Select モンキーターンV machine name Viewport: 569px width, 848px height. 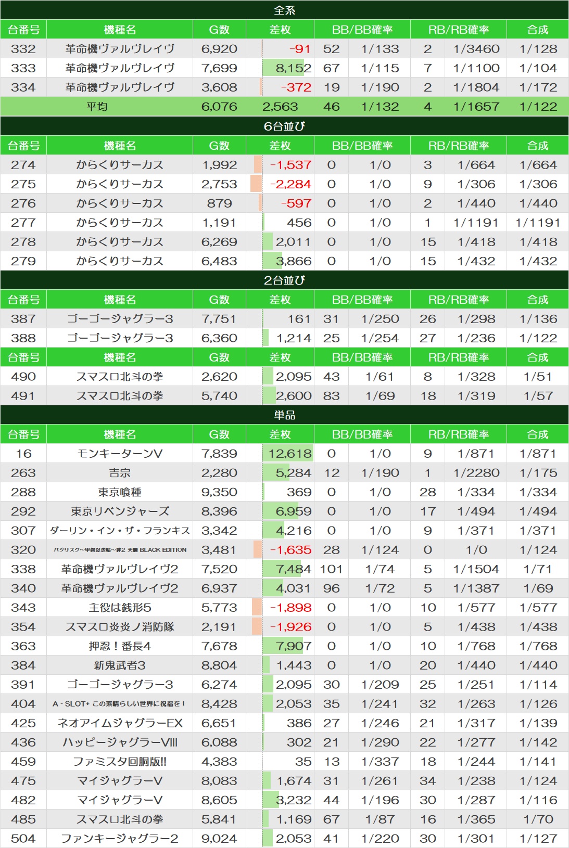pyautogui.click(x=120, y=454)
